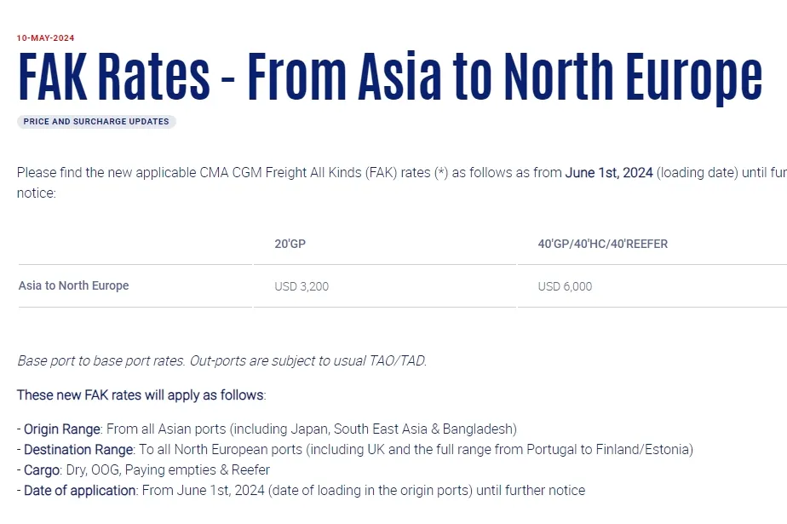The image size is (787, 524).
Task: Click the 'Dry, OOG, Paying empties & Reefer' text
Action: pyautogui.click(x=168, y=470)
